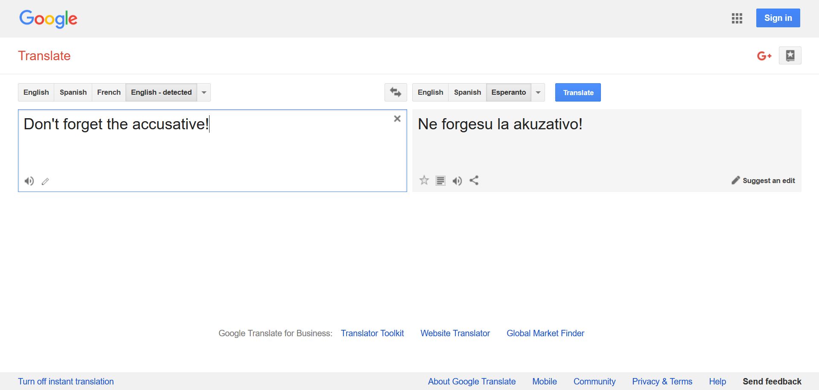The image size is (819, 390).
Task: Expand the source language dropdown
Action: 204,92
